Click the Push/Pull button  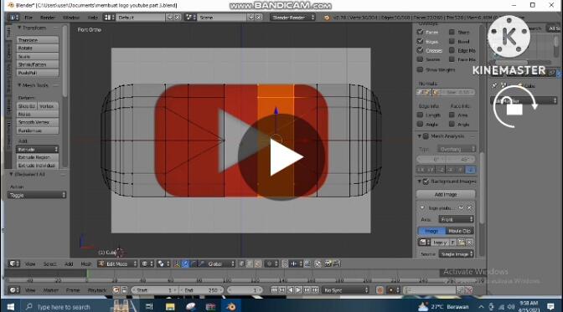(x=38, y=73)
